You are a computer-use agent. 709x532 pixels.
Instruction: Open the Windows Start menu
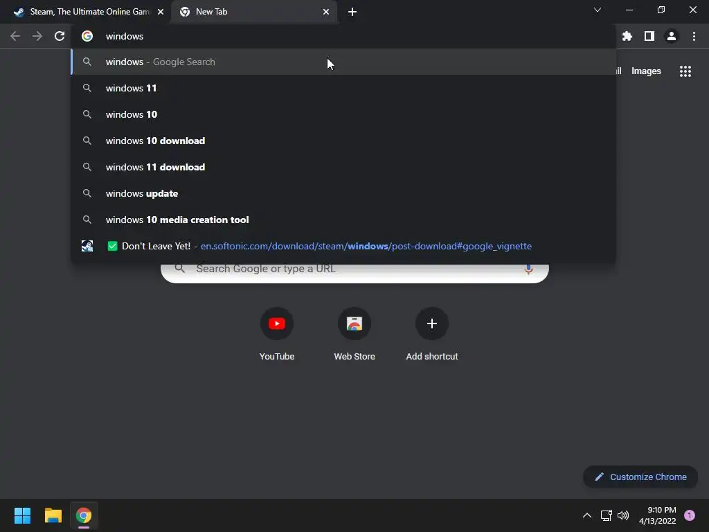click(x=22, y=515)
